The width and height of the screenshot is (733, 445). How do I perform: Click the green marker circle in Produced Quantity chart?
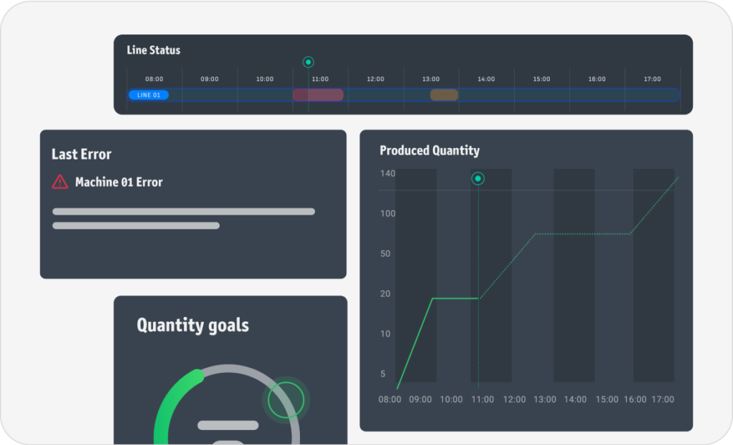[x=478, y=178]
